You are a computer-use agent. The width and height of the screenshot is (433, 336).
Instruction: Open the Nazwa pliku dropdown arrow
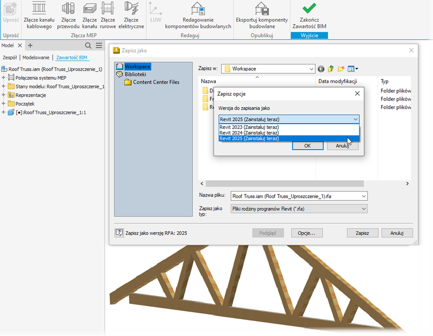point(364,196)
